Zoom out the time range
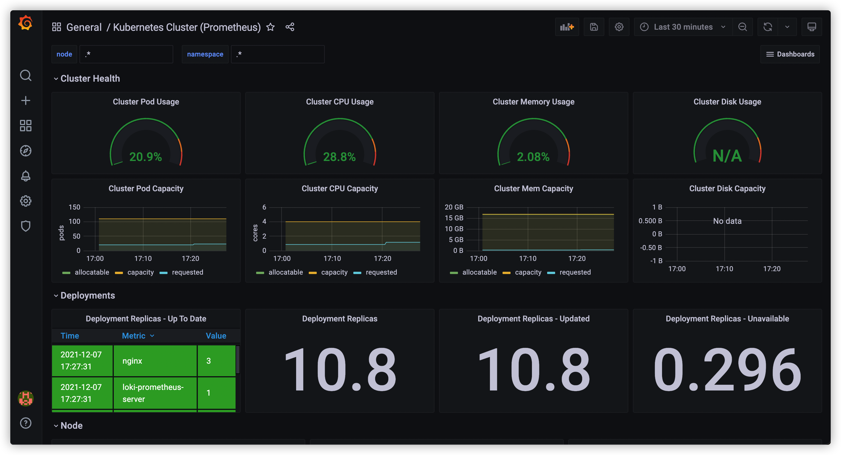 [742, 27]
